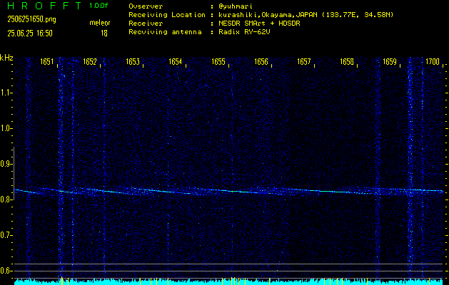Click the 1656 time marker
The image size is (449, 285).
point(261,62)
